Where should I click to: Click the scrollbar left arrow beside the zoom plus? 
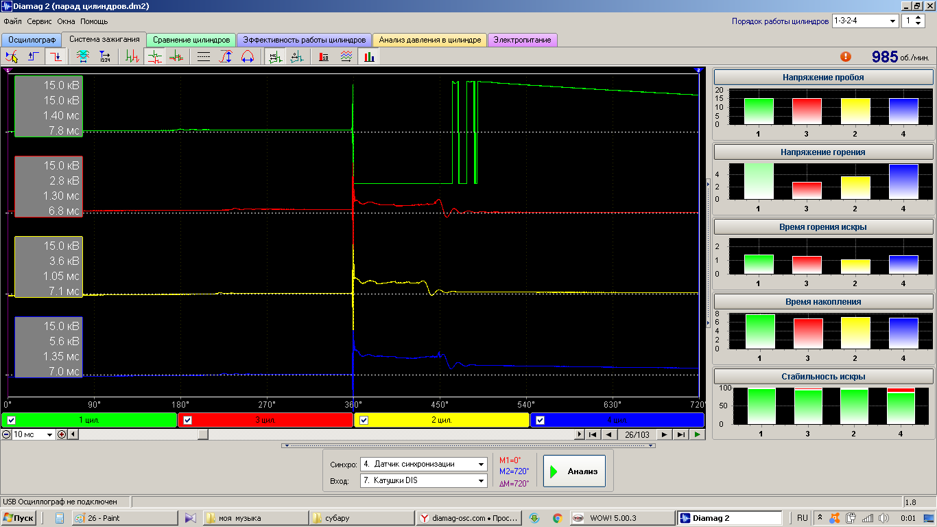73,434
